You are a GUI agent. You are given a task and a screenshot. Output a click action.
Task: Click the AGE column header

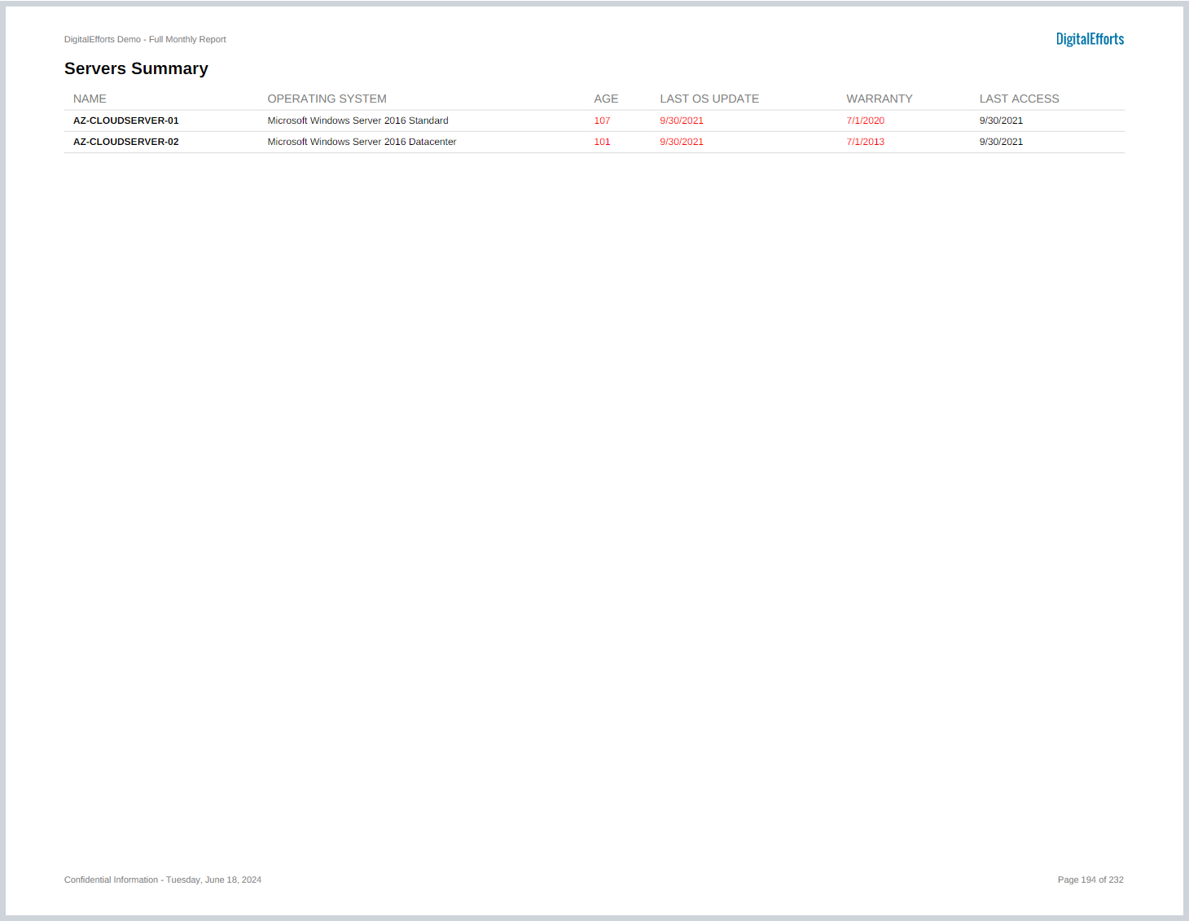click(x=606, y=99)
